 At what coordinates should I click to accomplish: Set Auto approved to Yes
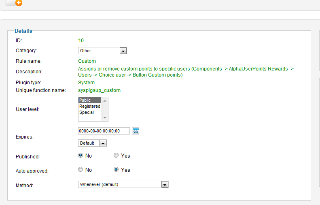tap(116, 170)
